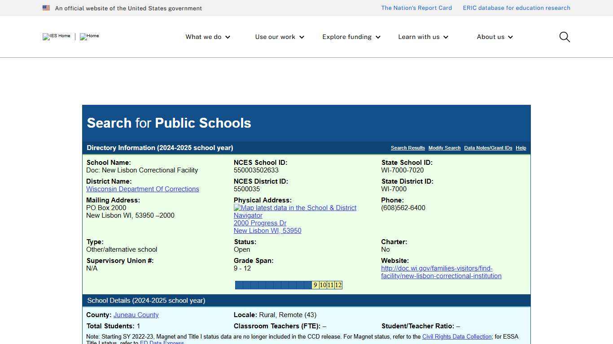Click the Help link
This screenshot has width=613, height=344.
521,148
